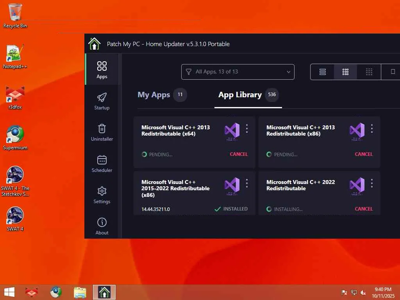The width and height of the screenshot is (400, 300).
Task: Open options menu for Visual C++ 2013 x86
Action: point(372,129)
